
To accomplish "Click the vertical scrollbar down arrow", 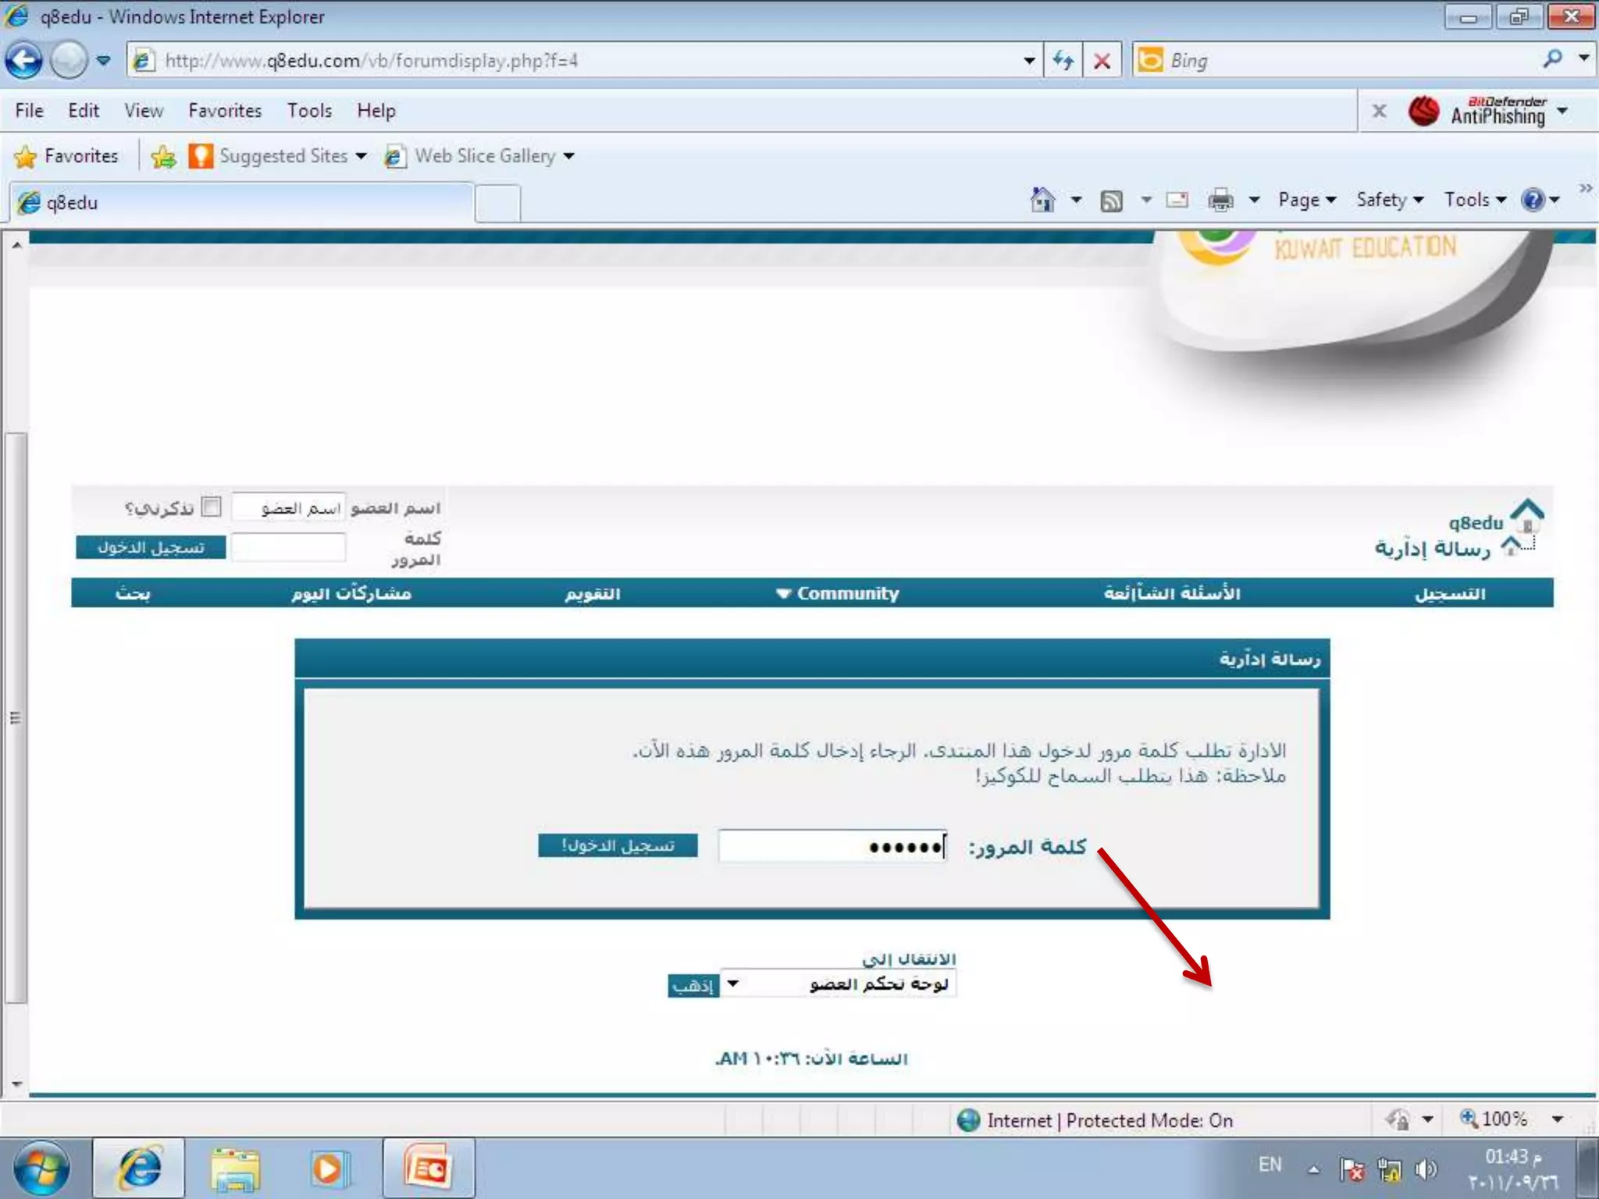I will [x=16, y=1084].
